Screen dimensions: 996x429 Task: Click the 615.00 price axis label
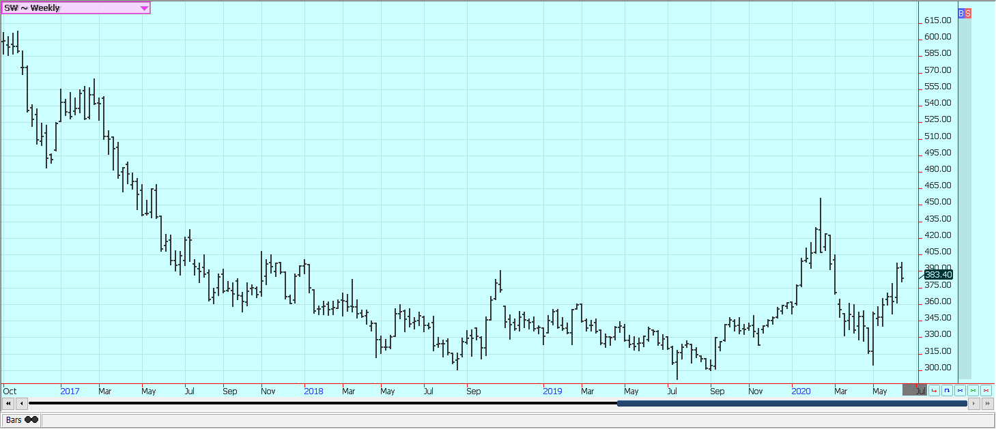pyautogui.click(x=938, y=20)
